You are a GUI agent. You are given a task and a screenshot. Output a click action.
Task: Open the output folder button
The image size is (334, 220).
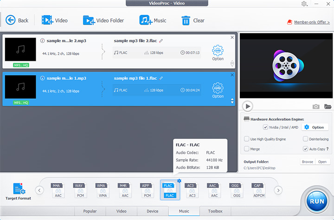pos(322,162)
